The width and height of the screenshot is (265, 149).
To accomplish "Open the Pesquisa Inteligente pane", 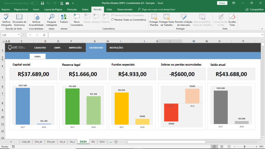I will point(51,20).
